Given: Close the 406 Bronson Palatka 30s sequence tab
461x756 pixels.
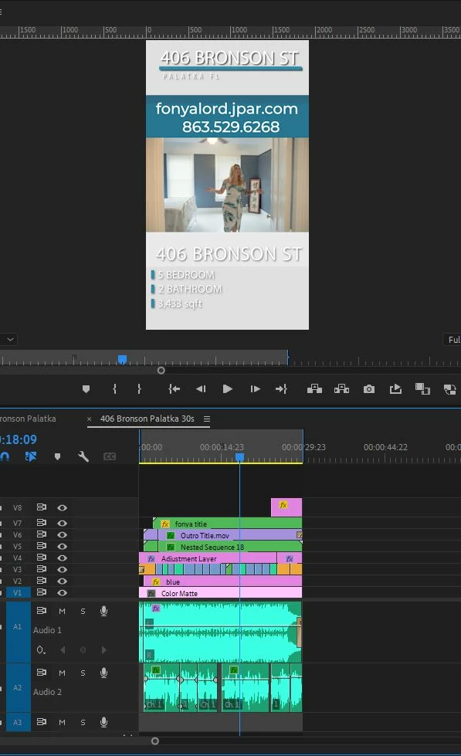Looking at the screenshot, I should pos(90,419).
